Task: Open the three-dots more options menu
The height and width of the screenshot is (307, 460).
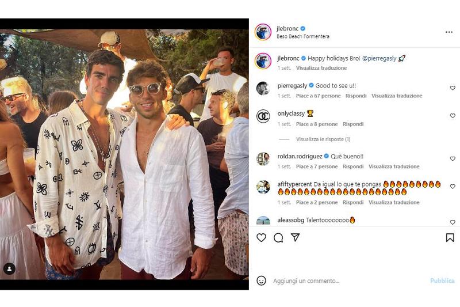Action: 449,32
